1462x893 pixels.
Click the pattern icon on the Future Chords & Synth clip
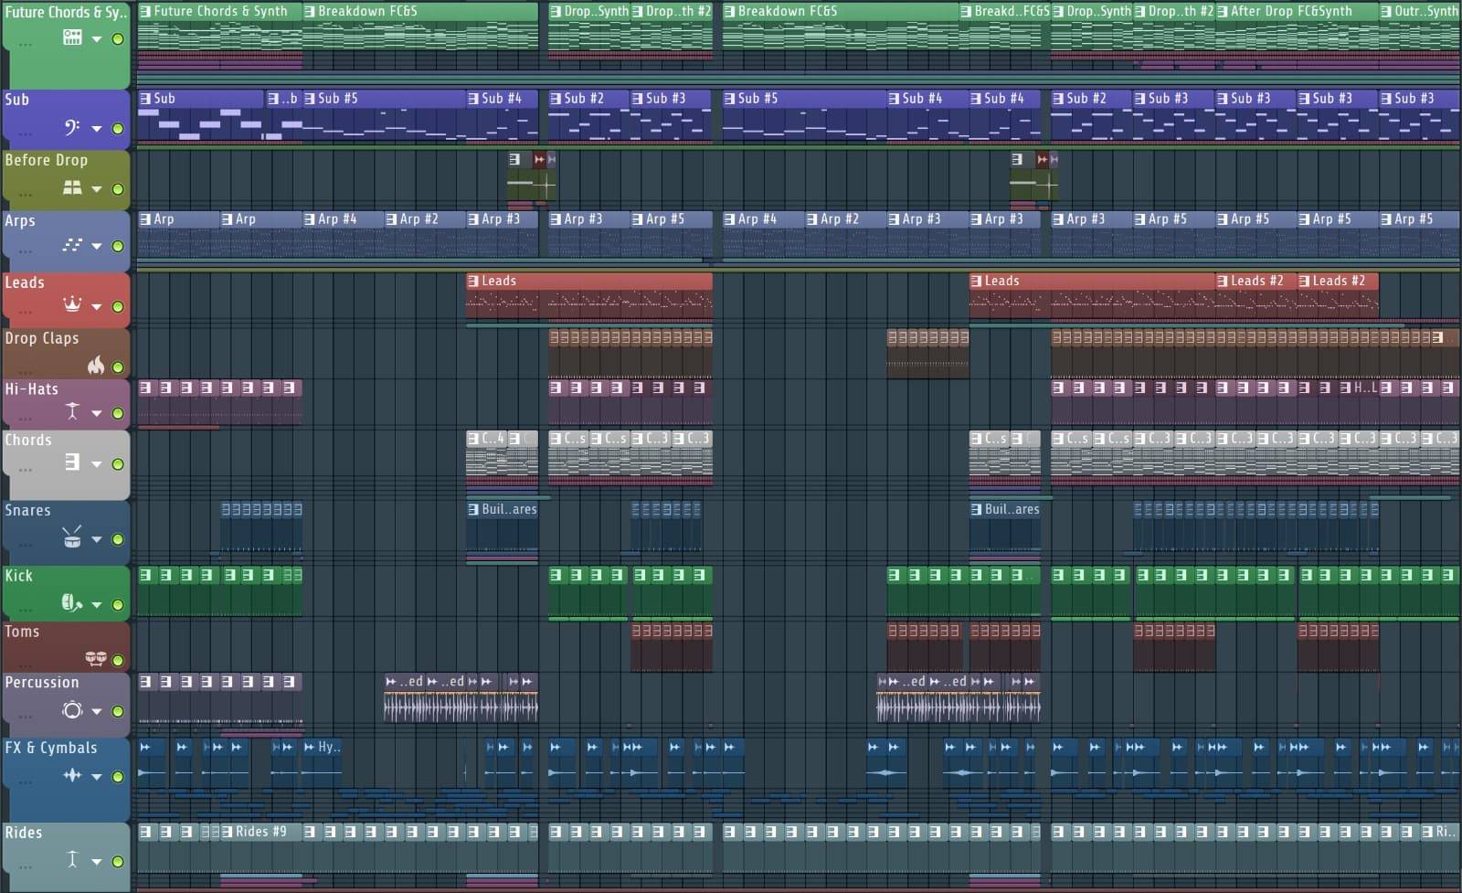point(145,11)
